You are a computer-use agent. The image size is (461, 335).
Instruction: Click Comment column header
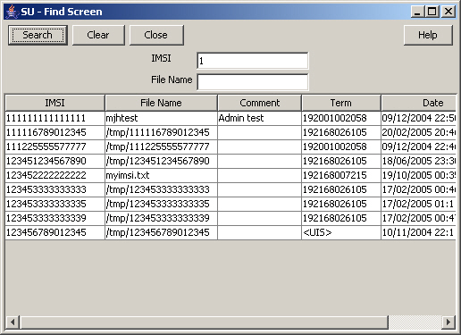point(259,103)
